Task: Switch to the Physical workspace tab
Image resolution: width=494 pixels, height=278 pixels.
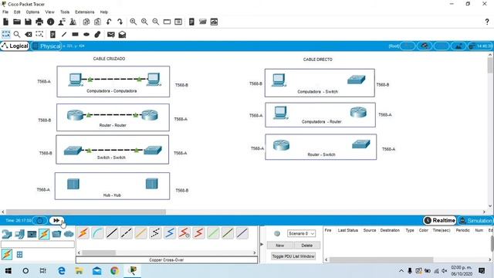Action: point(46,46)
